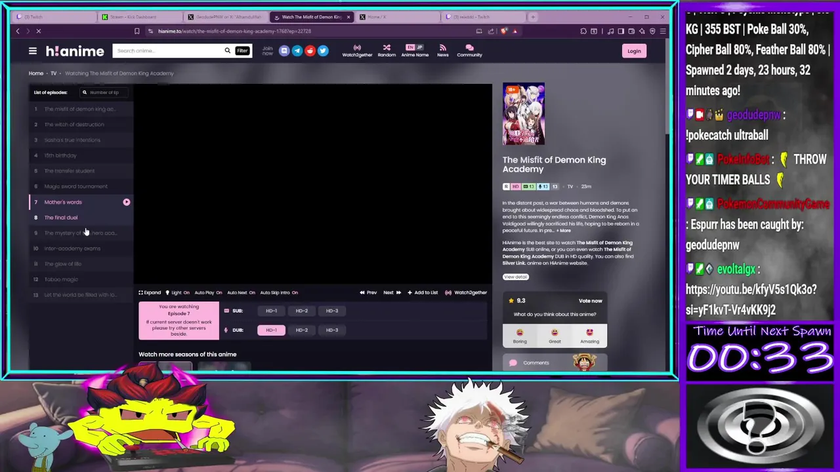Open the browser main menu button

pyautogui.click(x=663, y=31)
